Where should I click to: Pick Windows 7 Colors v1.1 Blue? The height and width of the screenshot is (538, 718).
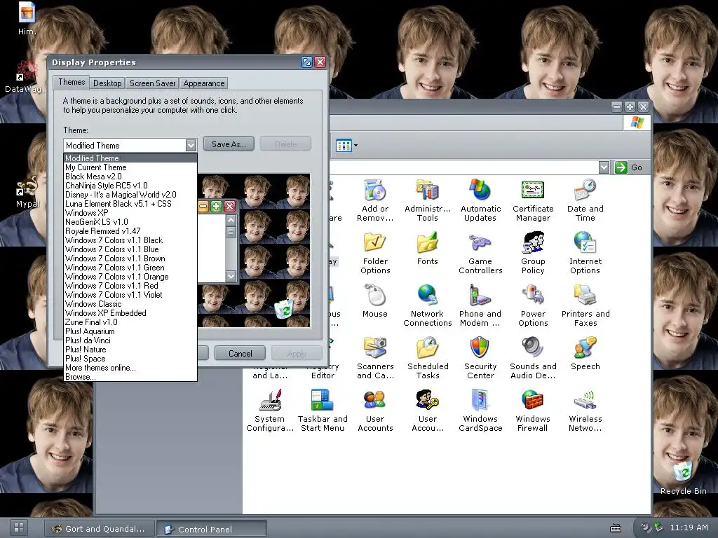tap(130, 249)
